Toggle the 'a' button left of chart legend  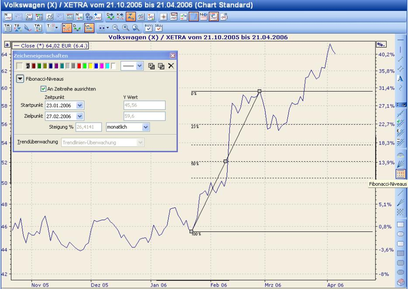tap(7, 45)
